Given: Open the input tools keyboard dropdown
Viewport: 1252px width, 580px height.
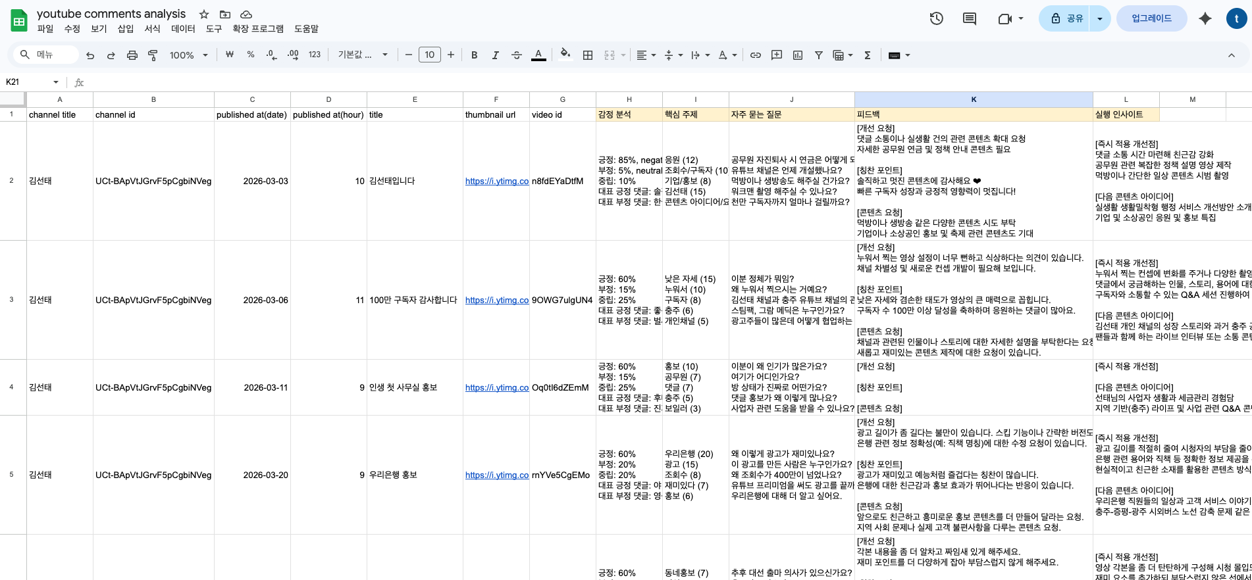Looking at the screenshot, I should tap(899, 55).
